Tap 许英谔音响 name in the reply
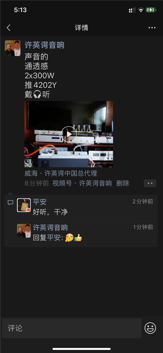Viewport: 163px width, 353px height. pyautogui.click(x=50, y=227)
